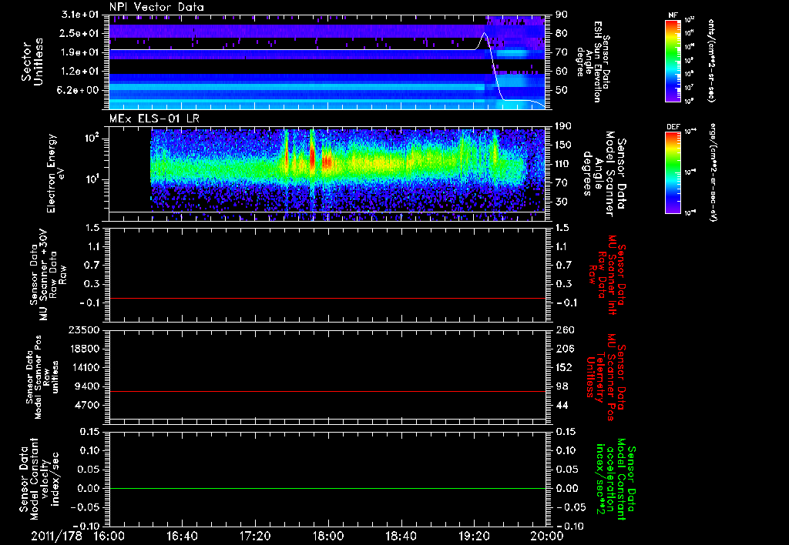Select the NF rainbow color bar
Viewport: 789px width, 545px height.
(x=673, y=60)
